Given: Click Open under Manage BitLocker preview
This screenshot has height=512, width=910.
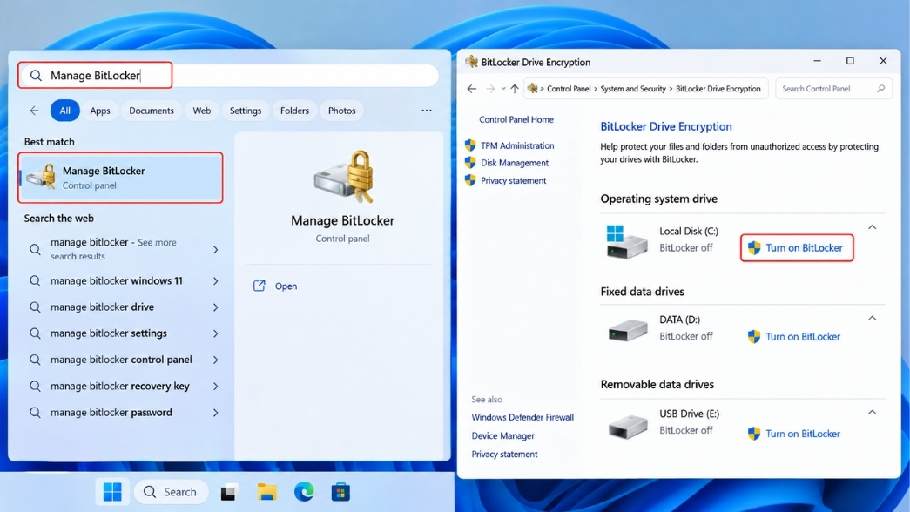Looking at the screenshot, I should (286, 286).
